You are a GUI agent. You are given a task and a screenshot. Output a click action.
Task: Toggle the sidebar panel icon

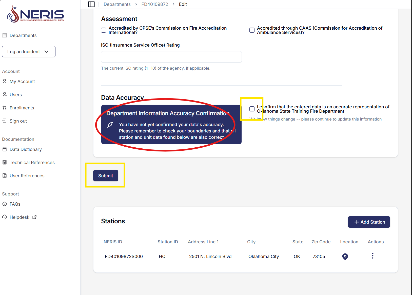point(91,4)
